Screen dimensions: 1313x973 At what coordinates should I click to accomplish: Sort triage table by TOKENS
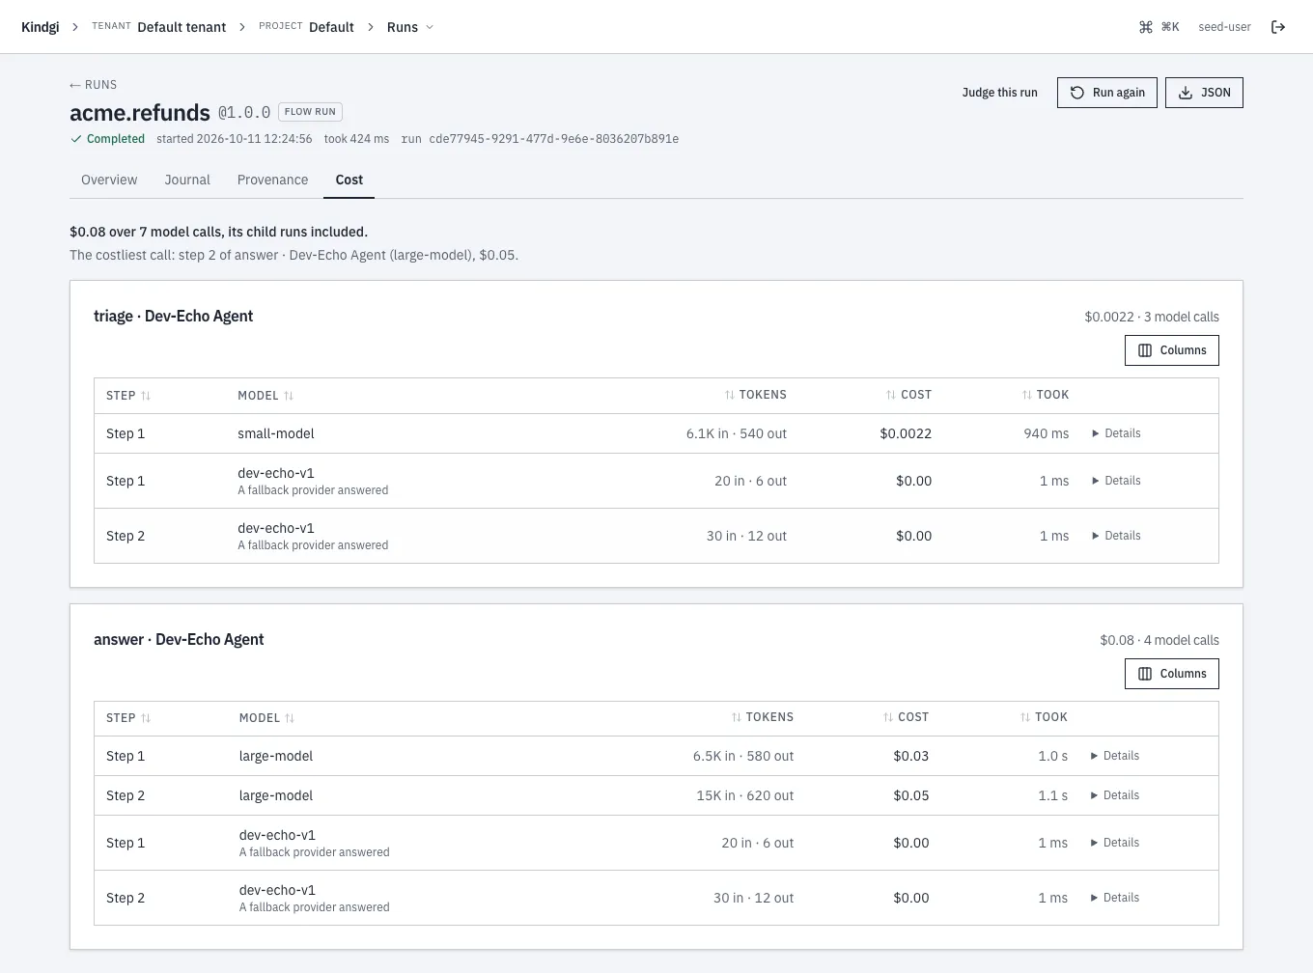(756, 395)
